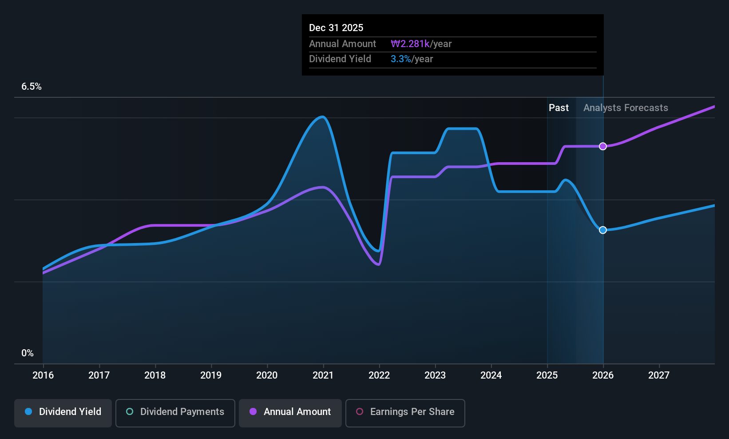Click the tooltip Annual Amount row label
The width and height of the screenshot is (729, 439).
click(x=342, y=44)
